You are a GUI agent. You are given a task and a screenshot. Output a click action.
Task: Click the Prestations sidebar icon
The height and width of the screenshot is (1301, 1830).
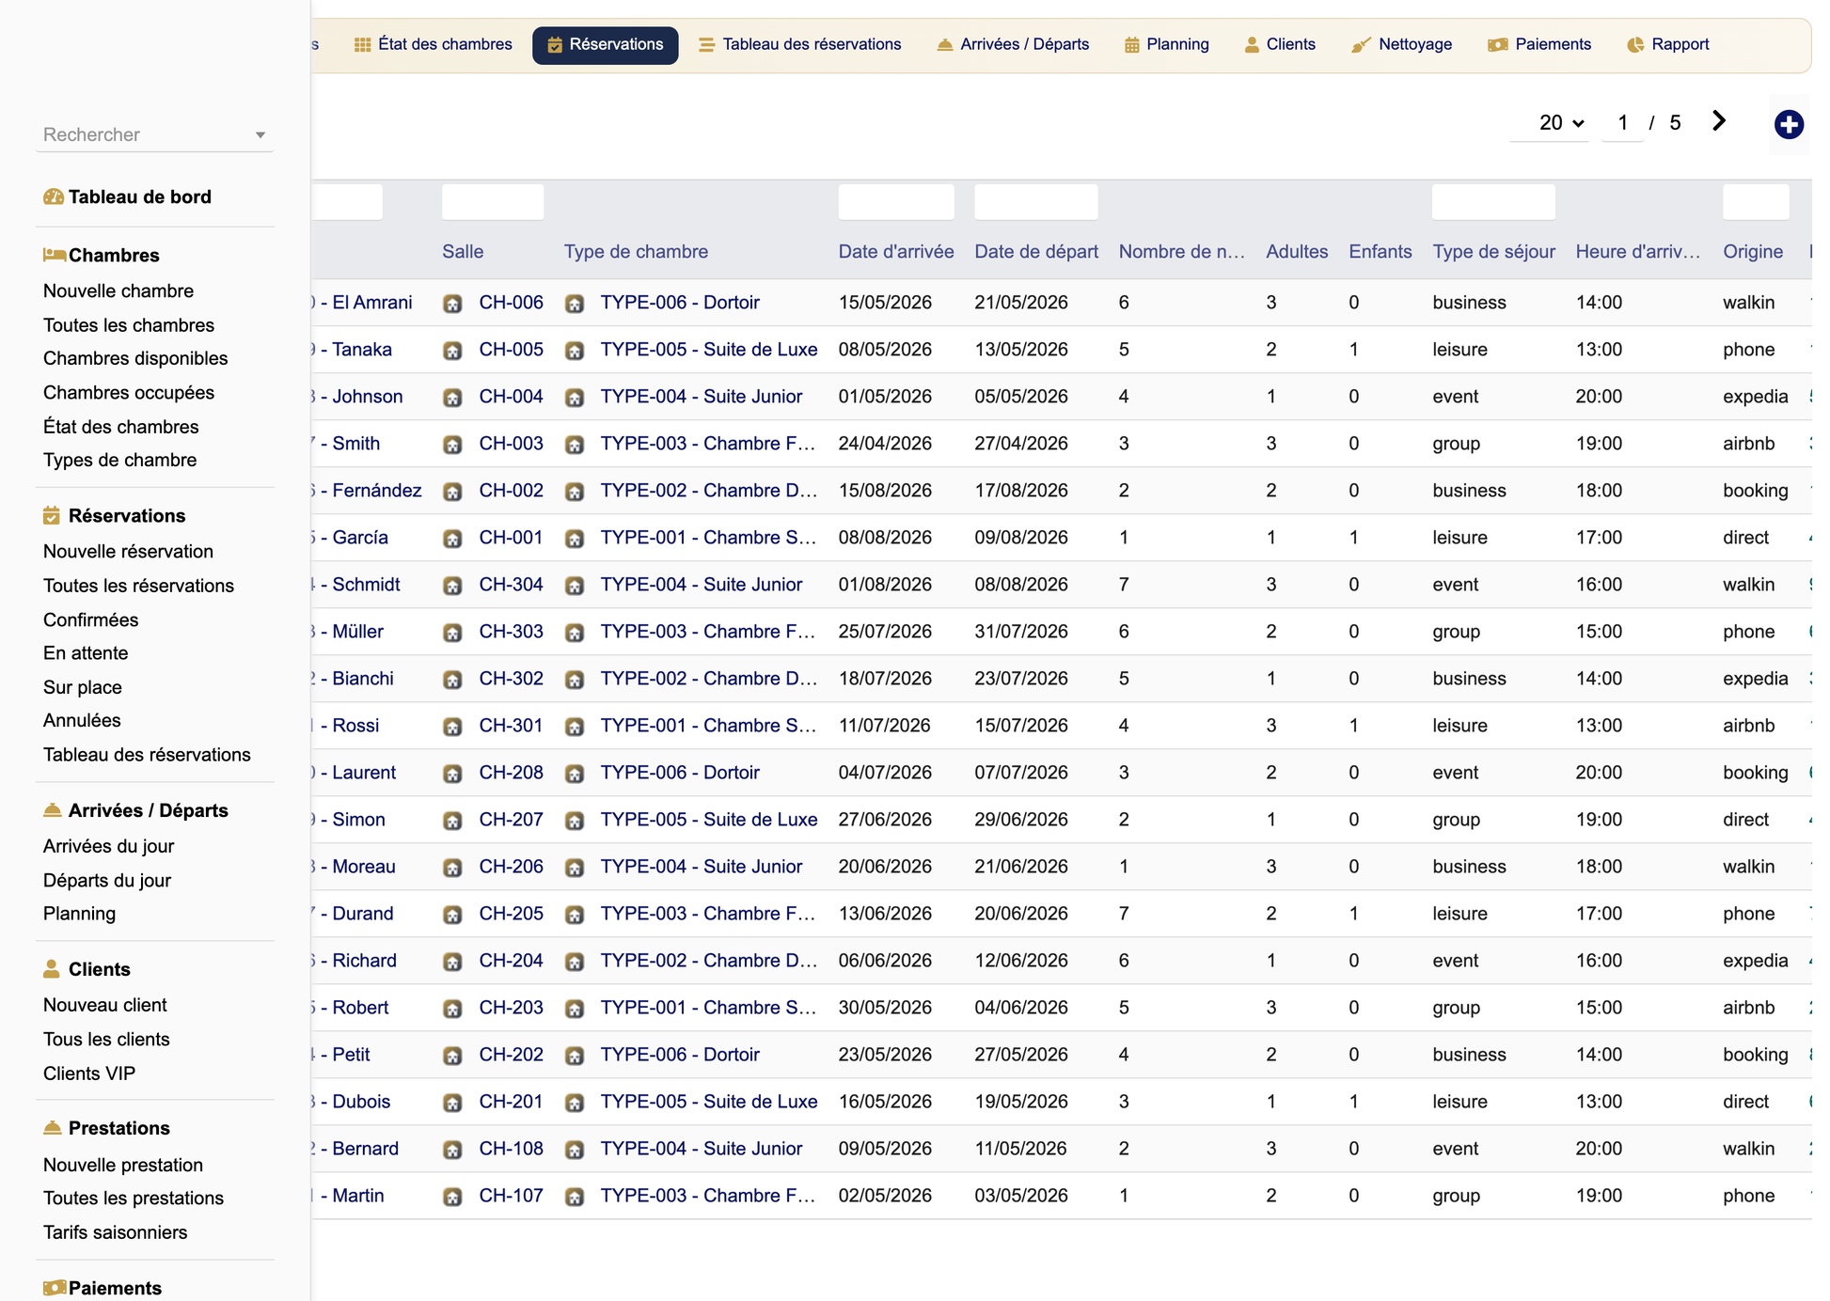point(53,1127)
